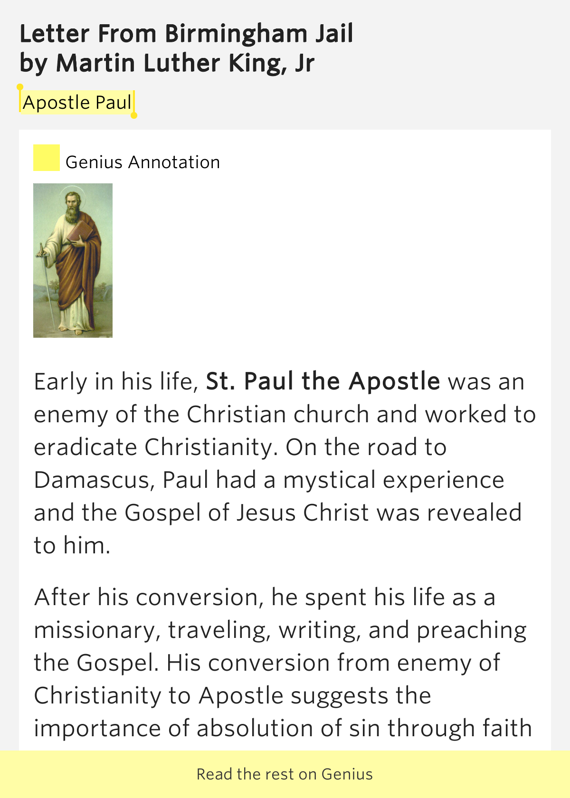The image size is (570, 798).
Task: Click the bold St. Paul the Apostle text
Action: coord(323,381)
